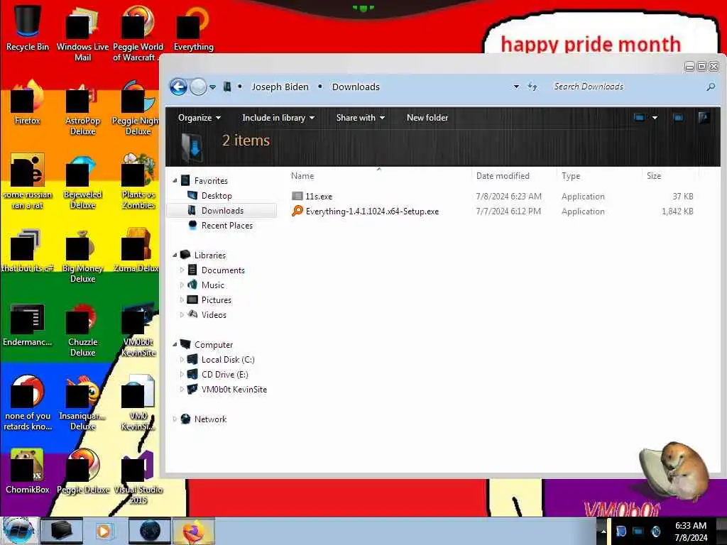Click the Explorer forward arrow button
727x545 pixels.
coord(199,87)
